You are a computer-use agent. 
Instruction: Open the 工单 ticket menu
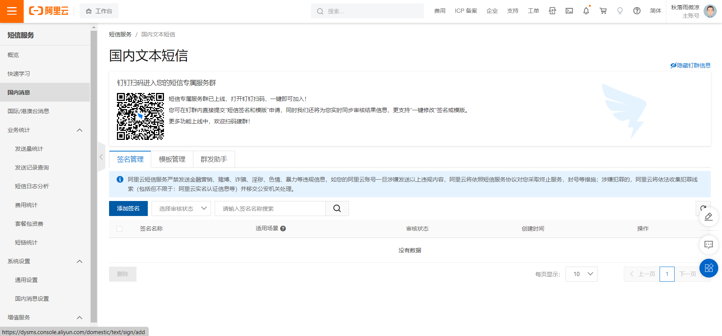[x=533, y=11]
